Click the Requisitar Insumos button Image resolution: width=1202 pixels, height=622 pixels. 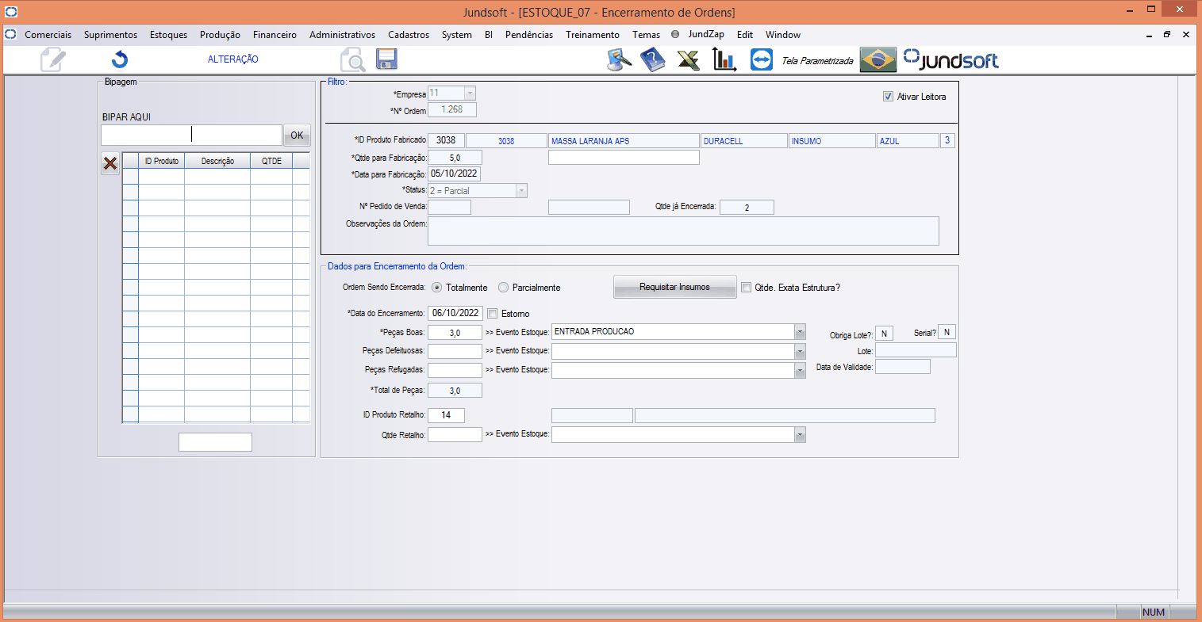674,287
